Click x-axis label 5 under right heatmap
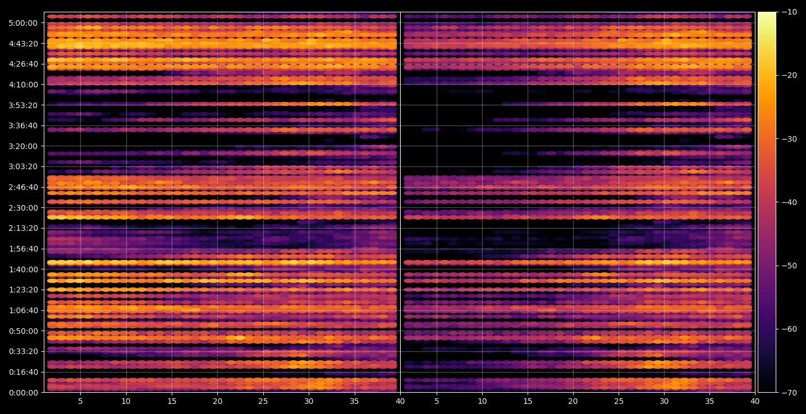 [x=436, y=401]
